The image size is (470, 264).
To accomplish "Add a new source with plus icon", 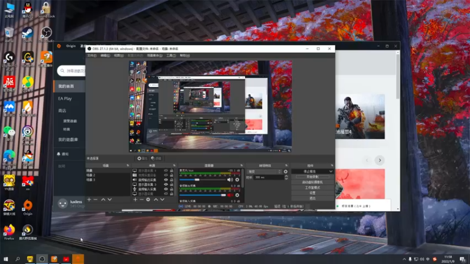I will [x=135, y=199].
